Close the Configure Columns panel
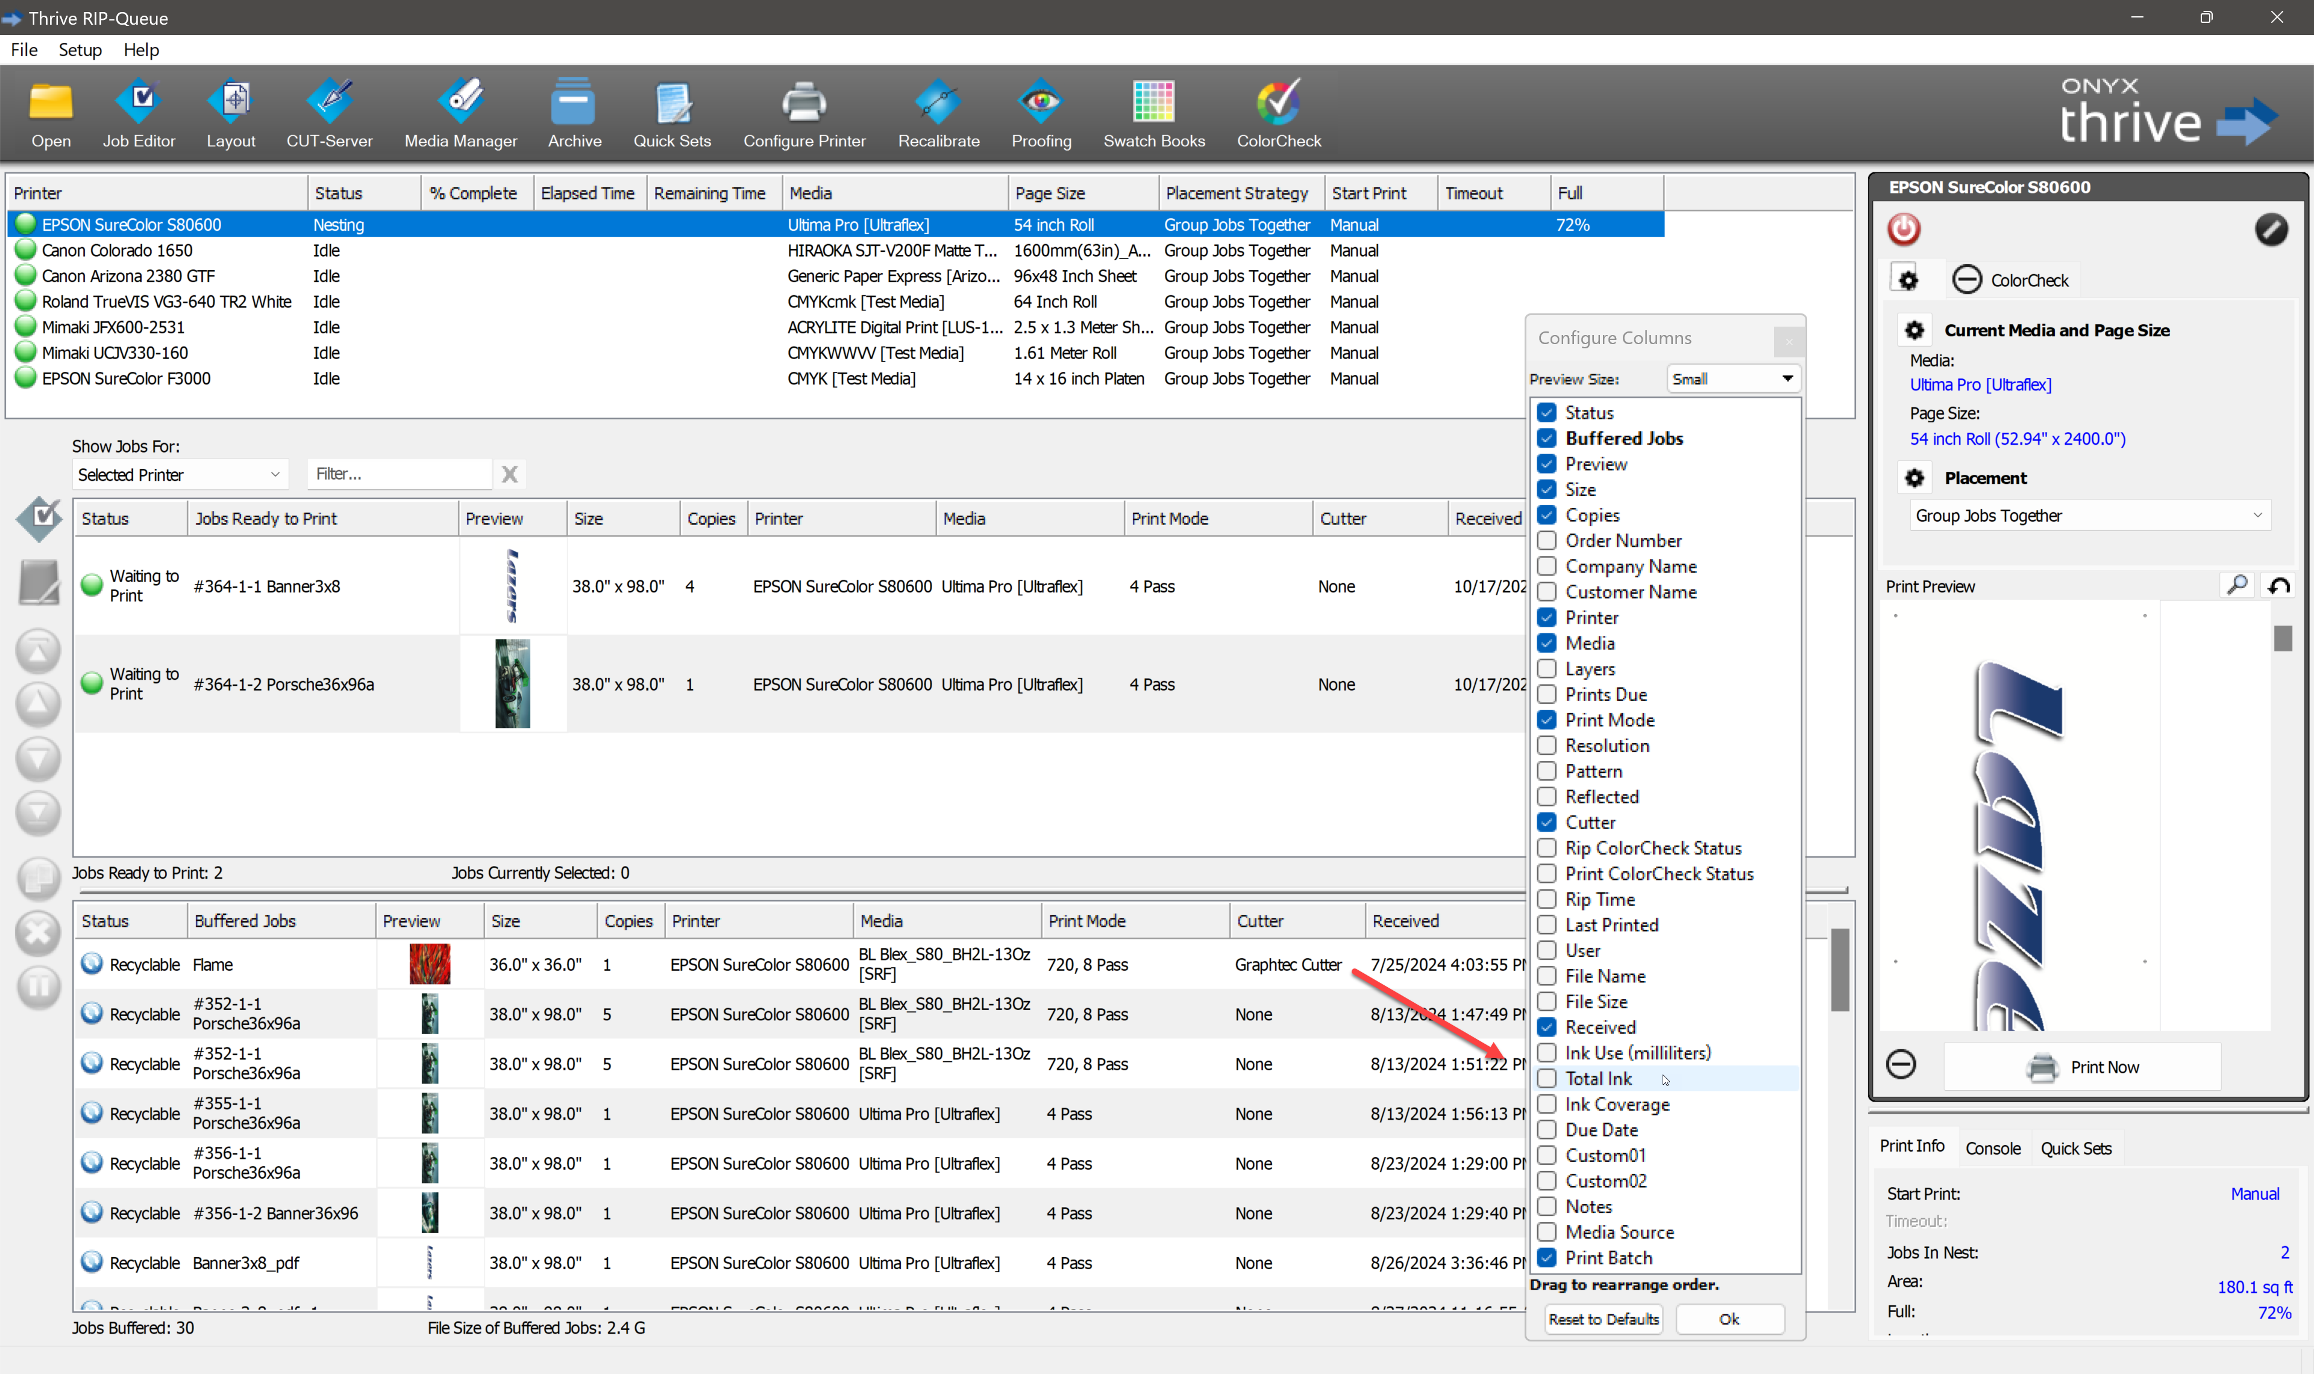Screen dimensions: 2314x1374 point(1787,342)
